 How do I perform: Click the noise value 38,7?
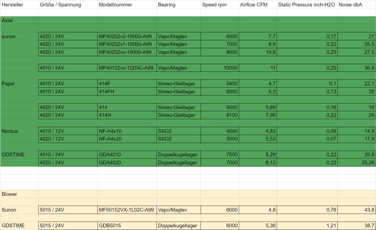pyautogui.click(x=356, y=226)
